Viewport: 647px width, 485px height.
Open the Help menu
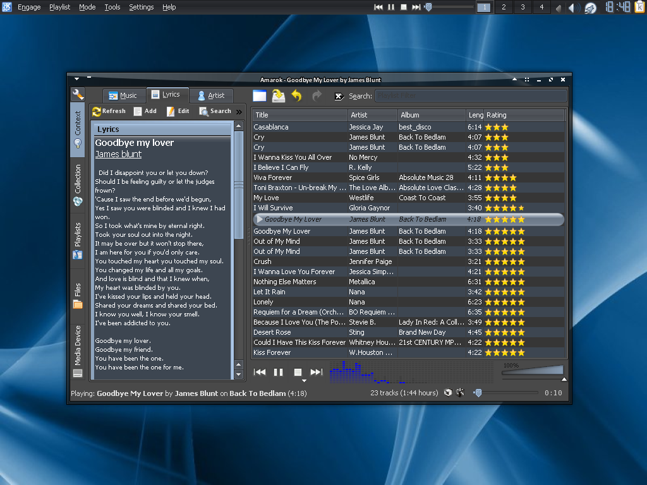(x=169, y=7)
